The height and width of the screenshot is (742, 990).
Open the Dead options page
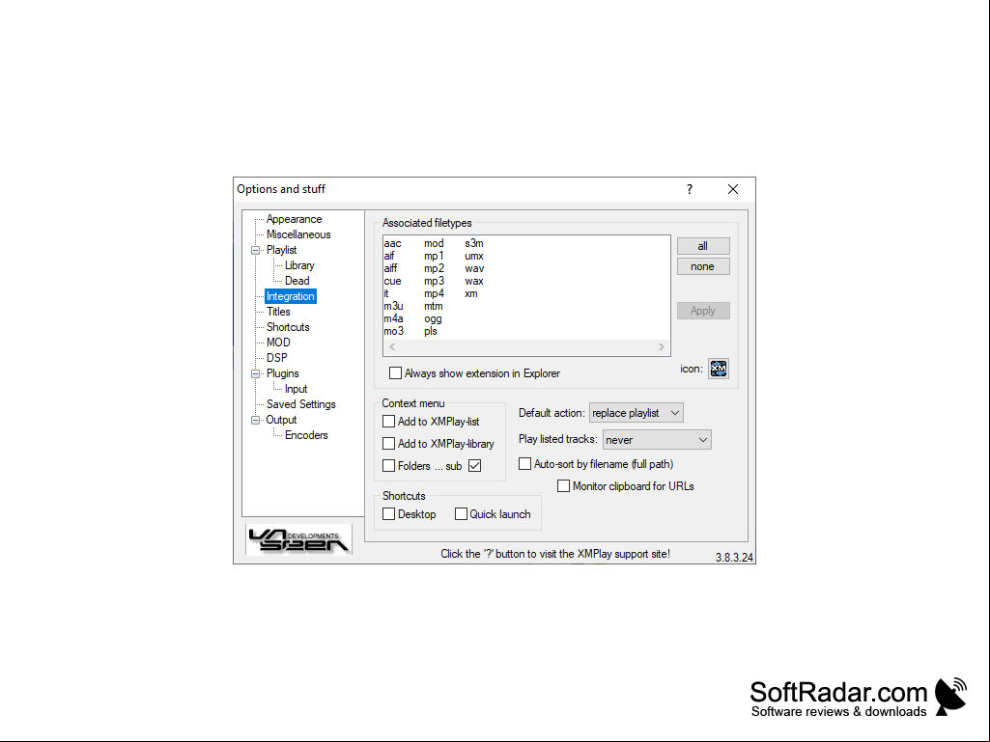(x=297, y=281)
